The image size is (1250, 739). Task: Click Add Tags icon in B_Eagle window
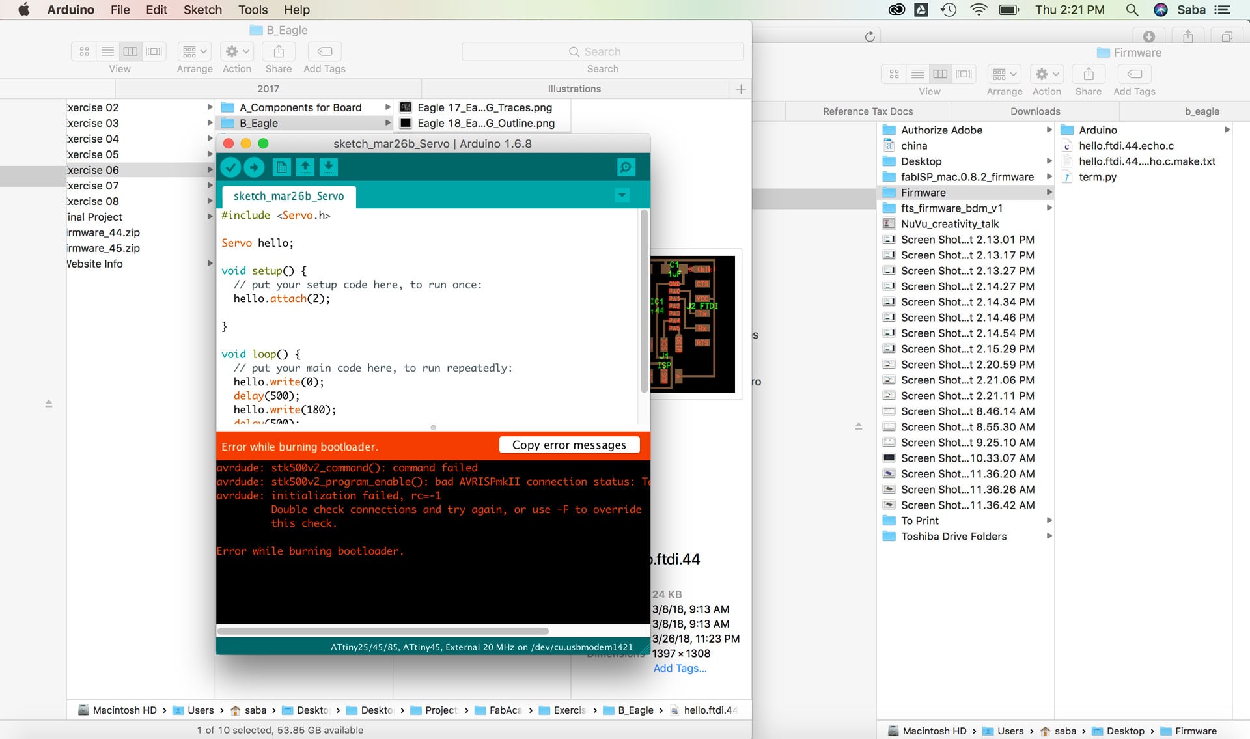point(324,51)
